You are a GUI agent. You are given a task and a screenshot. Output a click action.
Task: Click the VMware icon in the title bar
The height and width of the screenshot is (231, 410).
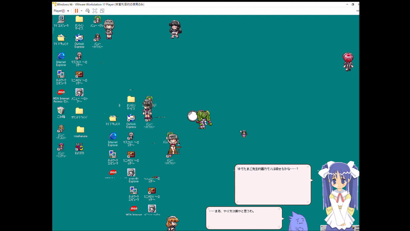click(x=54, y=4)
